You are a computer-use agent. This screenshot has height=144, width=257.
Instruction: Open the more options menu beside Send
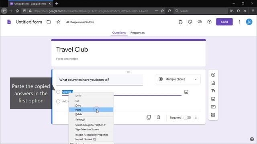(x=239, y=22)
